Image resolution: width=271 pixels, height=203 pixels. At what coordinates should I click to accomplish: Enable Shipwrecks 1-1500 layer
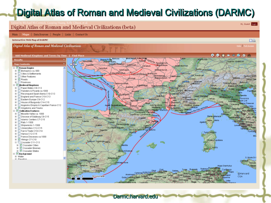19,125
